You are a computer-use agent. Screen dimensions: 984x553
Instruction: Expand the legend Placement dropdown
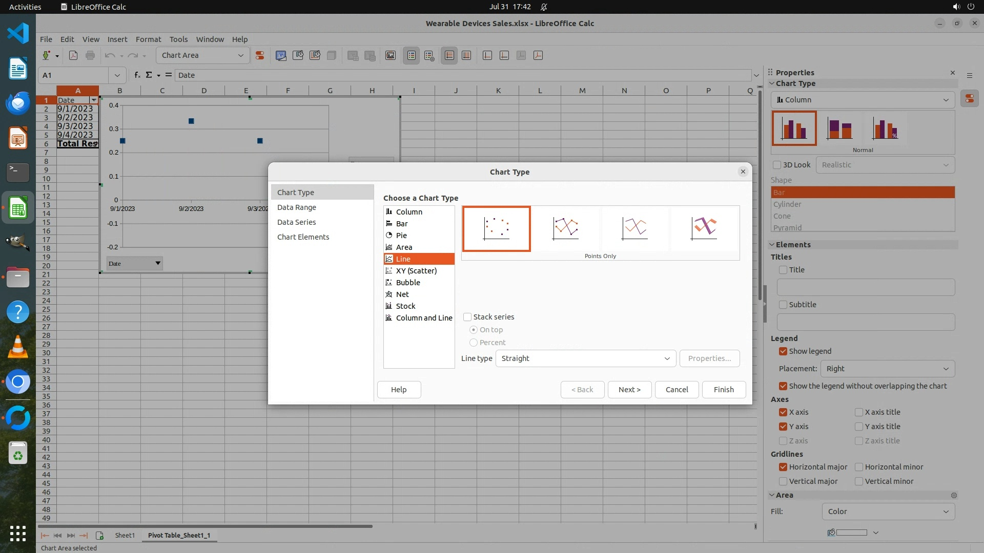click(887, 369)
